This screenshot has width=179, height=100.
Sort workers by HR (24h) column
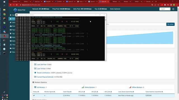[108, 92]
